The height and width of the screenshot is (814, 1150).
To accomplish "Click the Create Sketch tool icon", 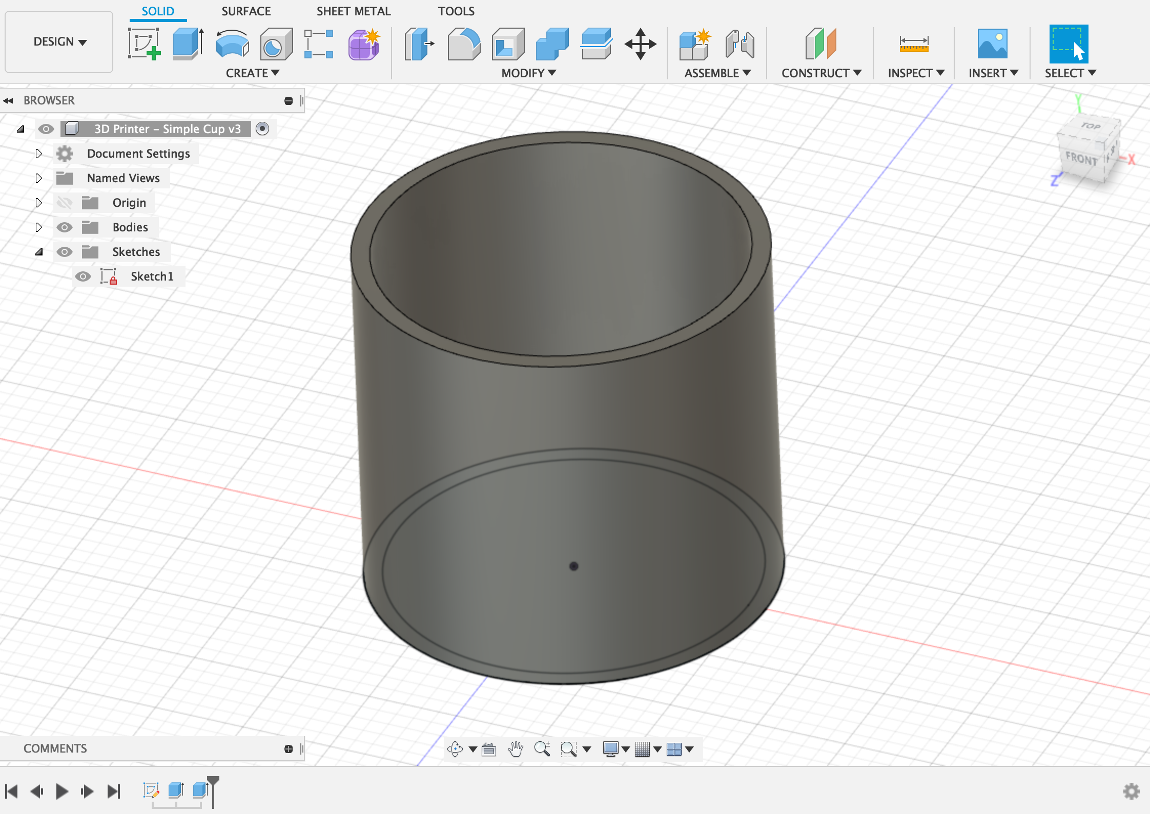I will click(144, 44).
